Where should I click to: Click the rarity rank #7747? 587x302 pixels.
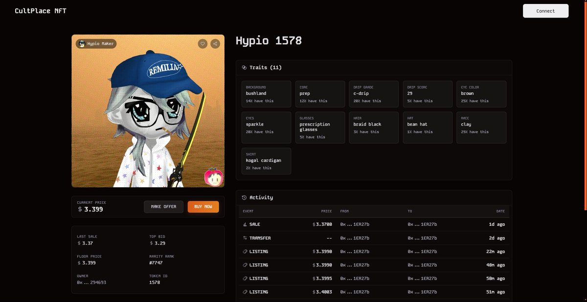[156, 263]
